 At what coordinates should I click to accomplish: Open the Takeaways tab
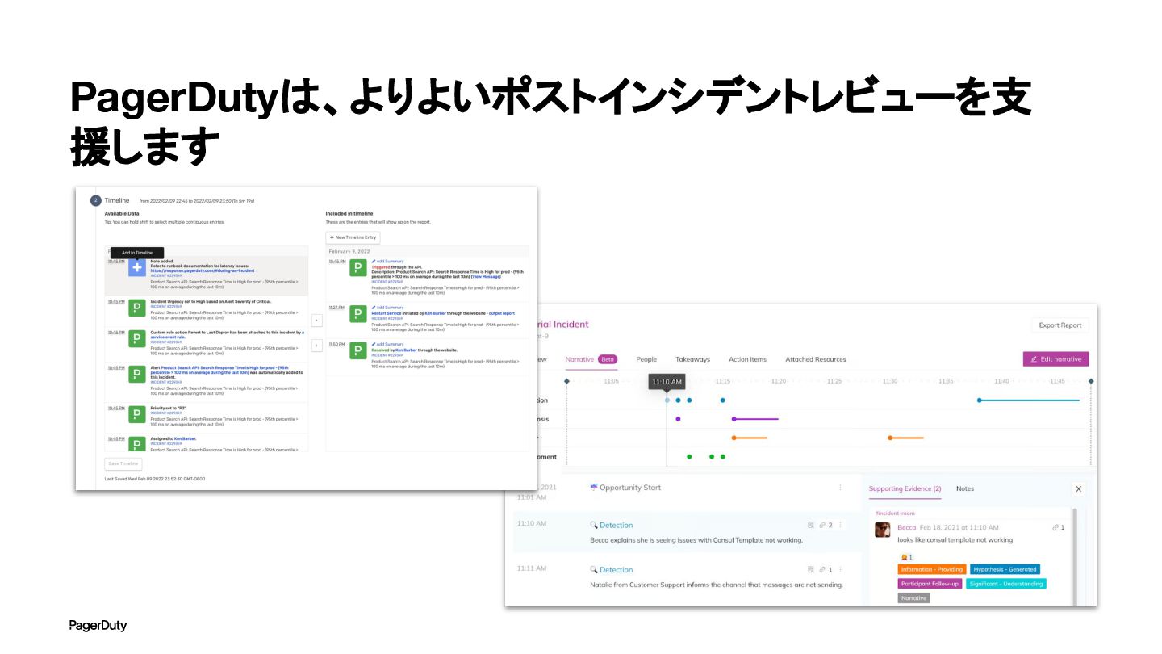(693, 359)
